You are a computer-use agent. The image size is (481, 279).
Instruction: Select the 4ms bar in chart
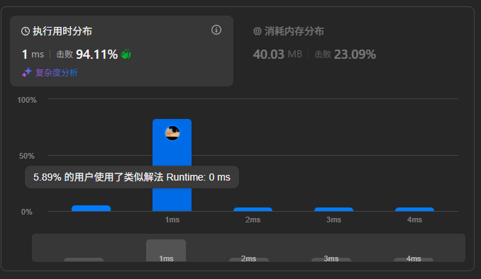415,210
